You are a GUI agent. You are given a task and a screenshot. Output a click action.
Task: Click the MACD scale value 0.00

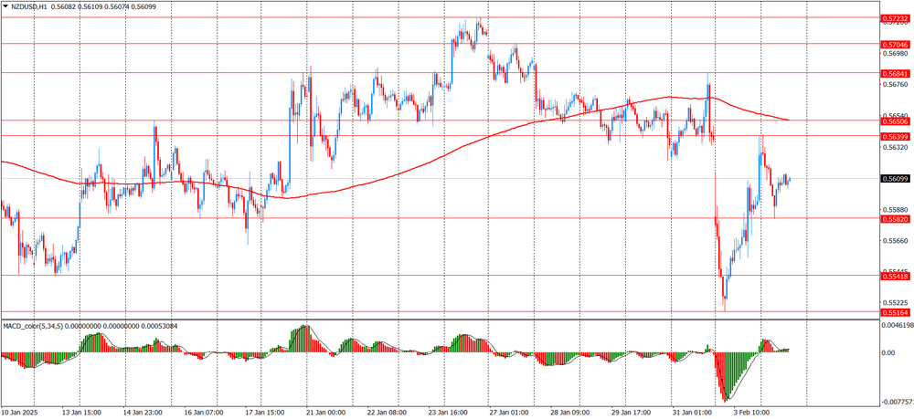[x=888, y=351]
